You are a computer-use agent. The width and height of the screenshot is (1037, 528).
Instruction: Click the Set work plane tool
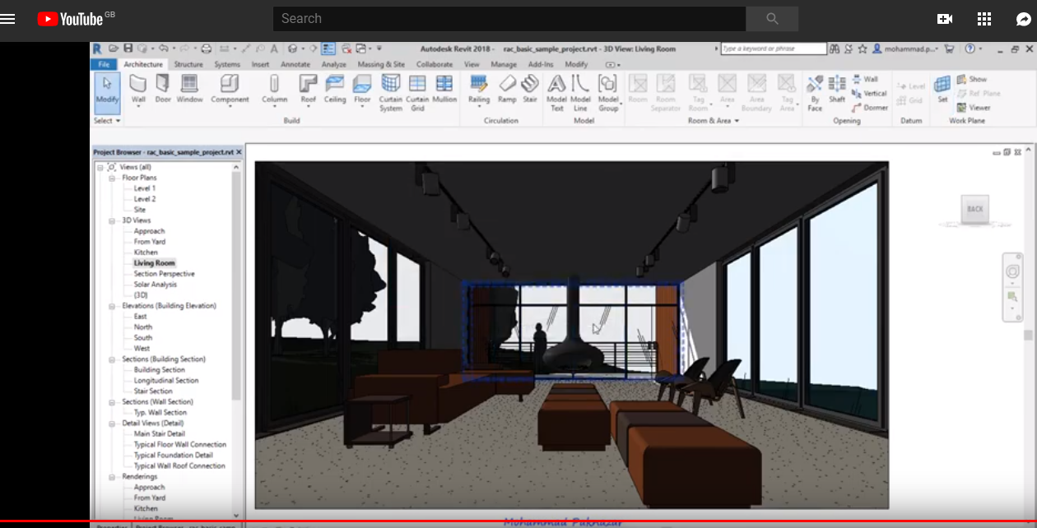(942, 90)
